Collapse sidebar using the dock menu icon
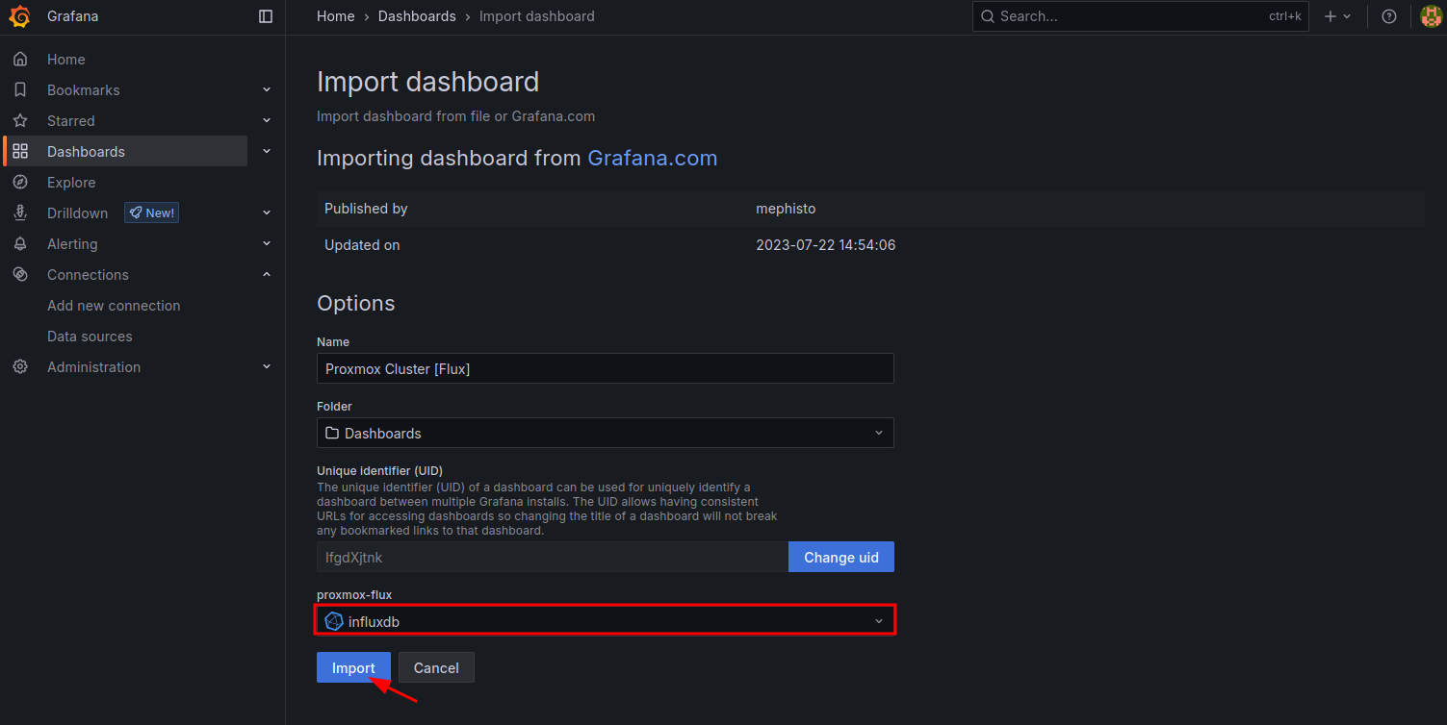 tap(266, 16)
